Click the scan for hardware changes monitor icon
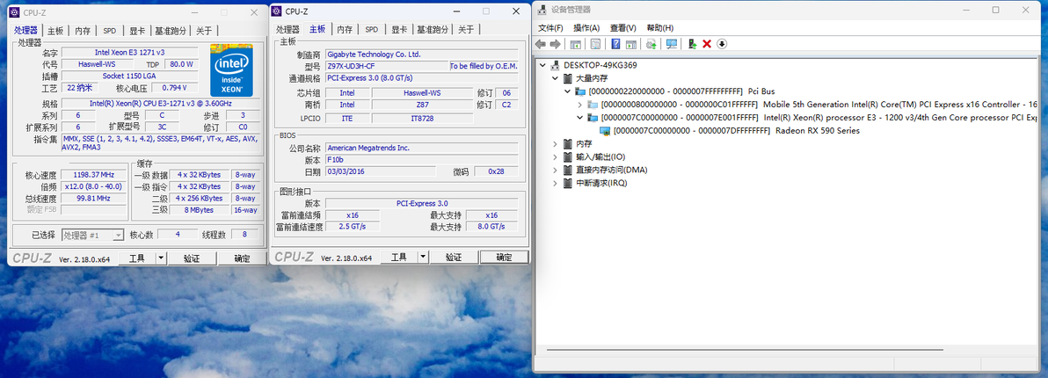1048x378 pixels. [x=672, y=44]
